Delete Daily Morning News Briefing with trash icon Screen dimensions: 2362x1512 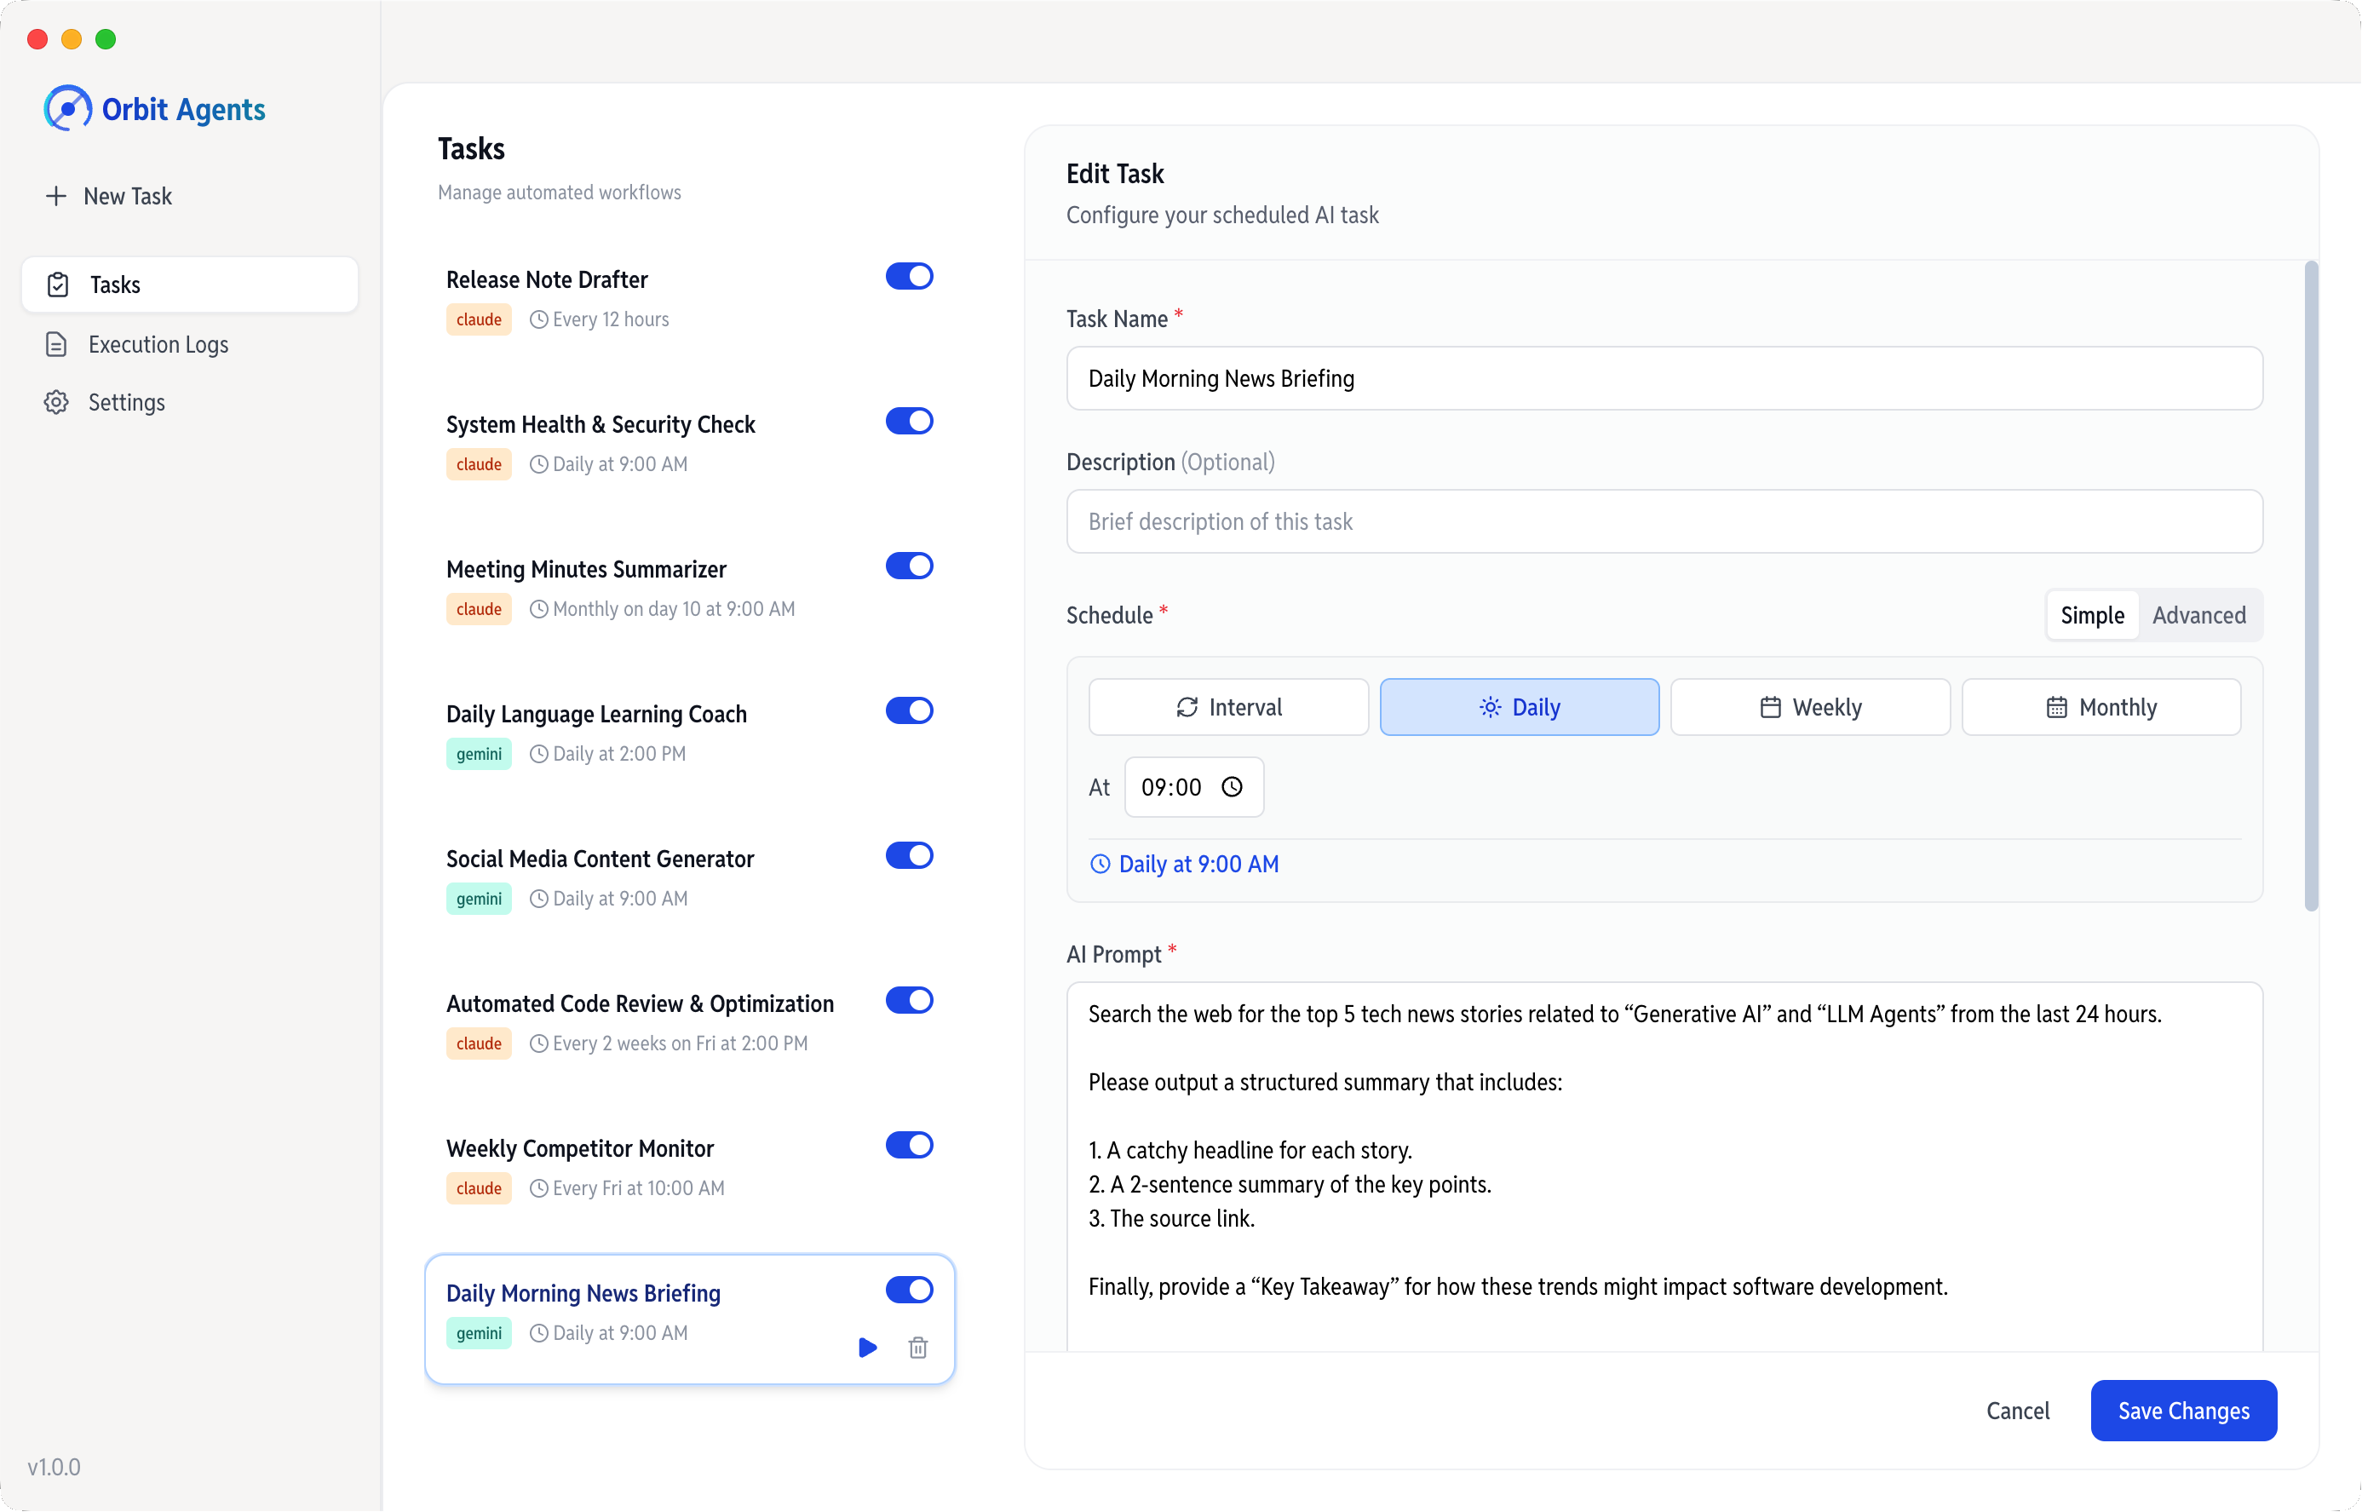pyautogui.click(x=918, y=1347)
